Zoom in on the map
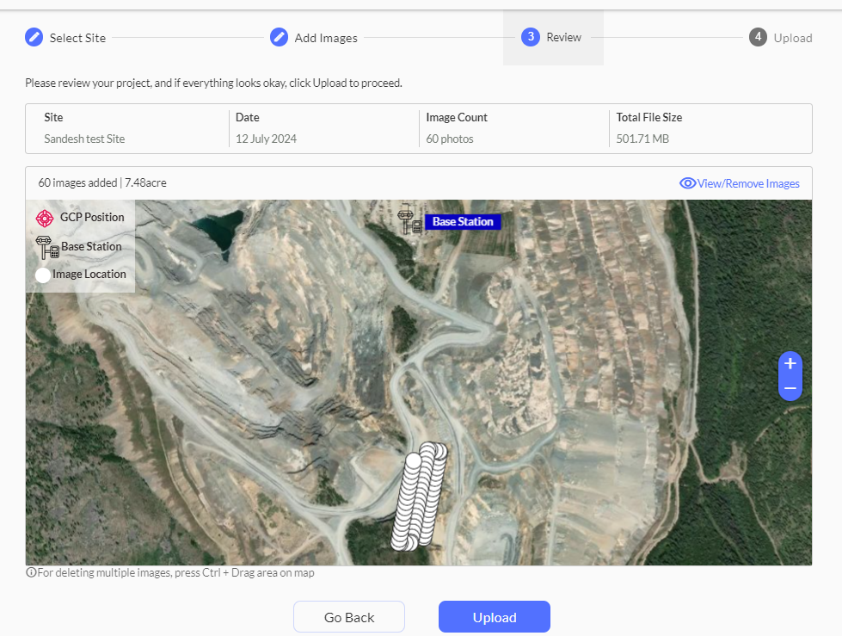Viewport: 842px width, 636px height. point(790,364)
